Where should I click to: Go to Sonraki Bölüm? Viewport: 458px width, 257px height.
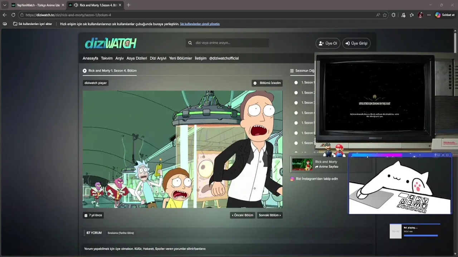coord(270,215)
